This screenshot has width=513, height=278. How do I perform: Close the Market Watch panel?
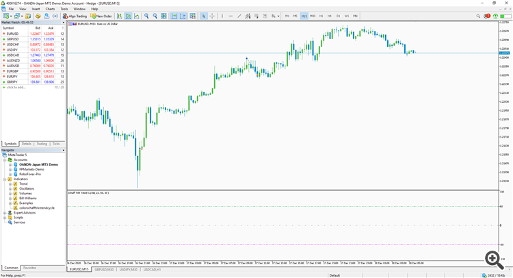tap(64, 23)
